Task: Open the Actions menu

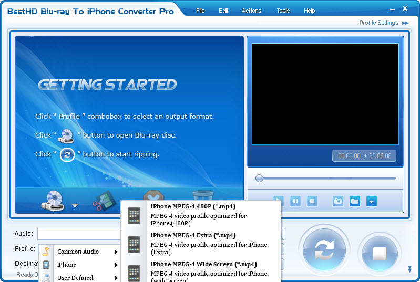Action: click(251, 11)
